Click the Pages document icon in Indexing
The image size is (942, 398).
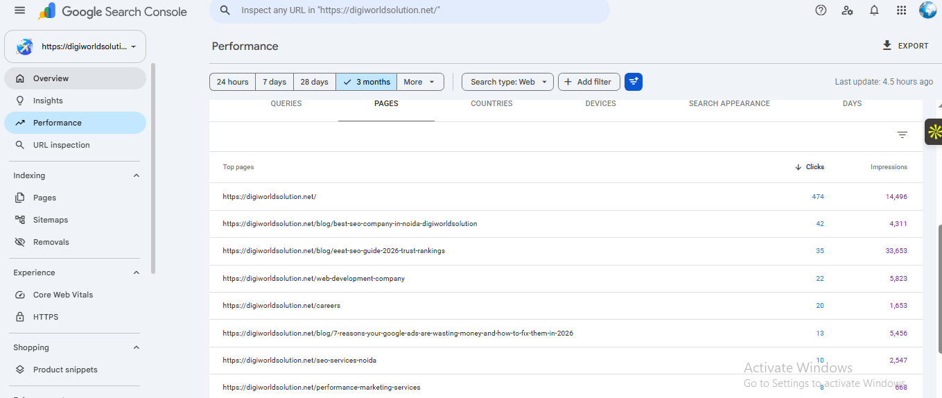[20, 198]
